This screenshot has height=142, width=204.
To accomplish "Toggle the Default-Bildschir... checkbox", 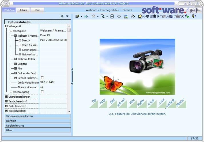I will (x=42, y=78).
